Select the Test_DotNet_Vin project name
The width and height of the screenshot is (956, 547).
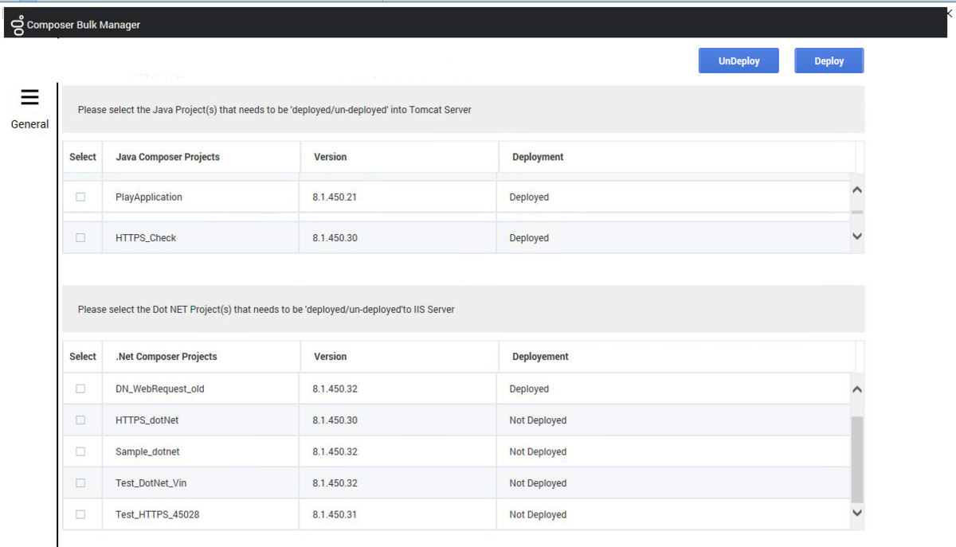(x=151, y=483)
